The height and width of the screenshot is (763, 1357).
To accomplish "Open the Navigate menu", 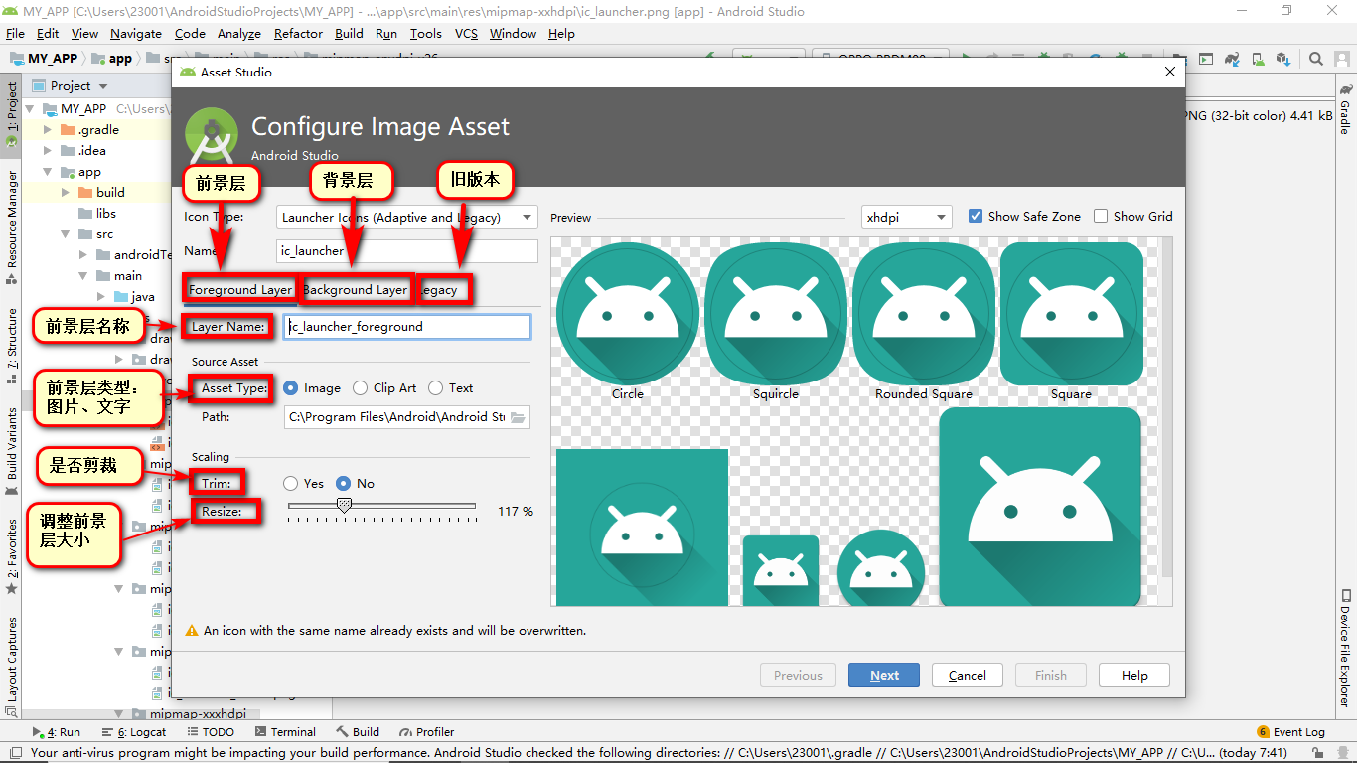I will [x=135, y=33].
